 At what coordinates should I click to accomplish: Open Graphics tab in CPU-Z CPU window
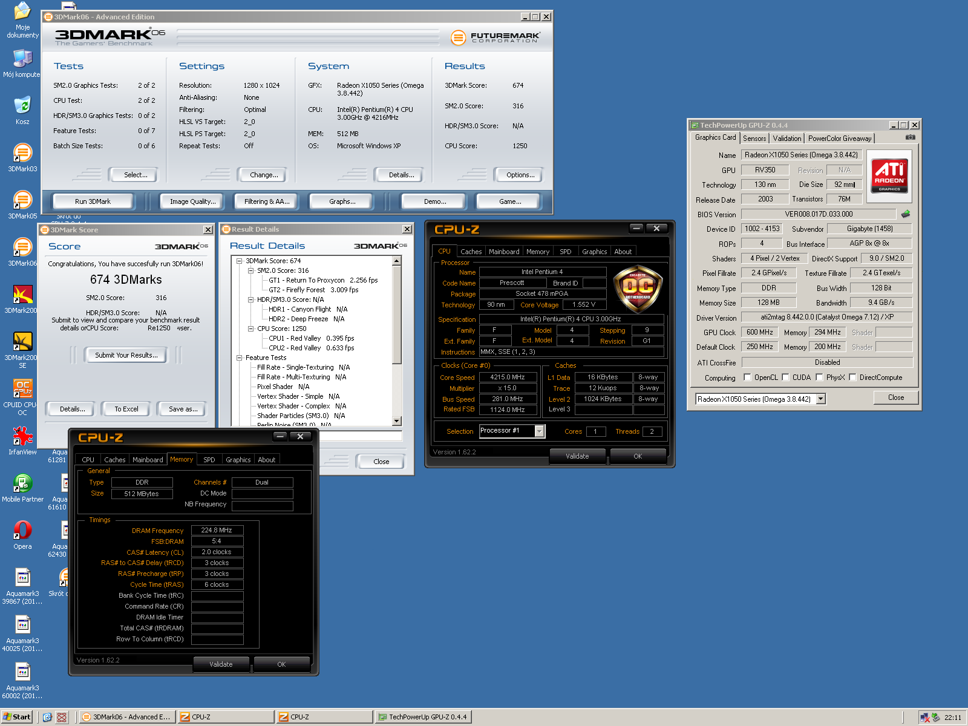click(x=594, y=252)
